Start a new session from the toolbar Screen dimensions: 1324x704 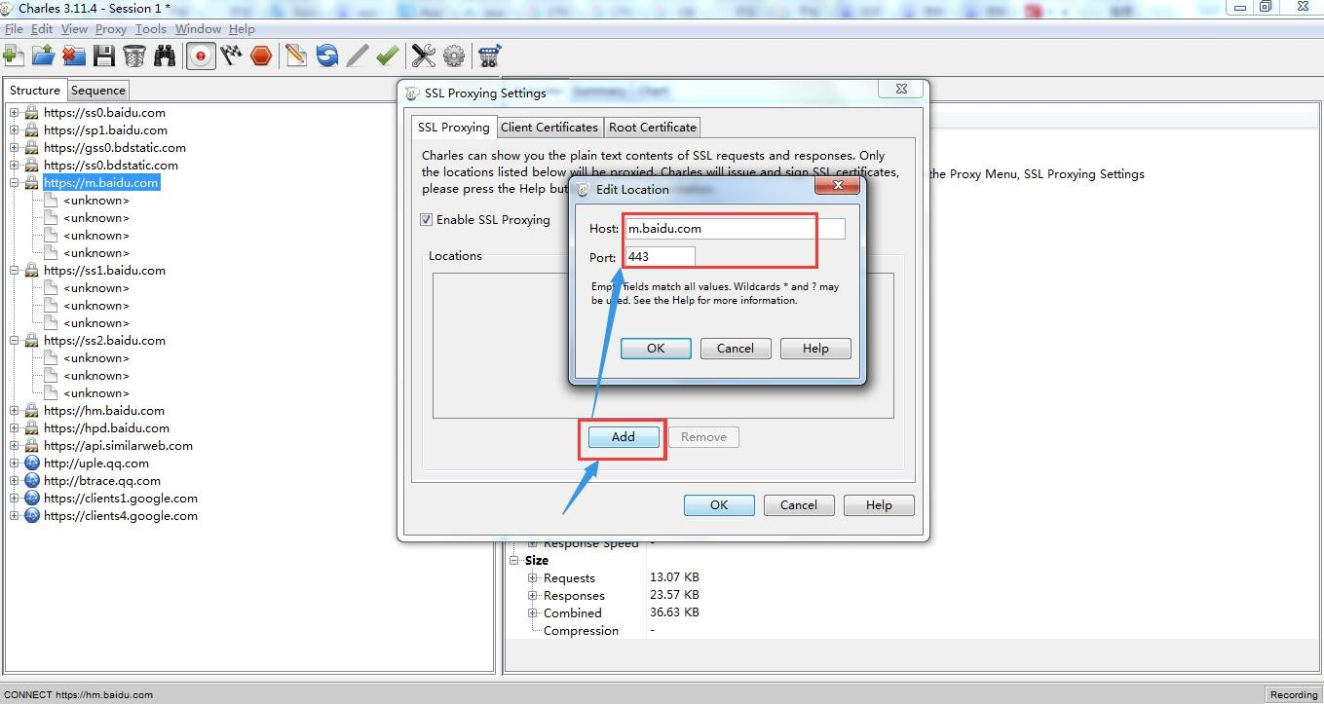pyautogui.click(x=14, y=56)
